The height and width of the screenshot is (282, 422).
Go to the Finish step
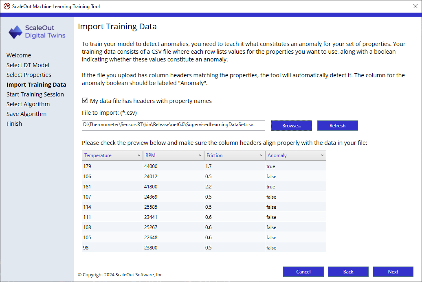coord(14,124)
